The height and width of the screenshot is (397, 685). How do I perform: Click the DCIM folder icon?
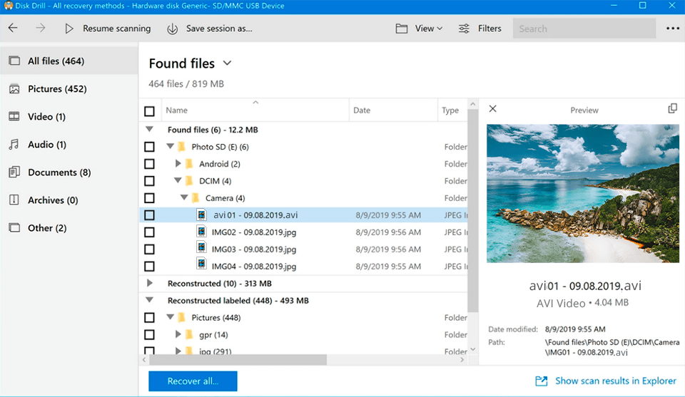coord(189,180)
